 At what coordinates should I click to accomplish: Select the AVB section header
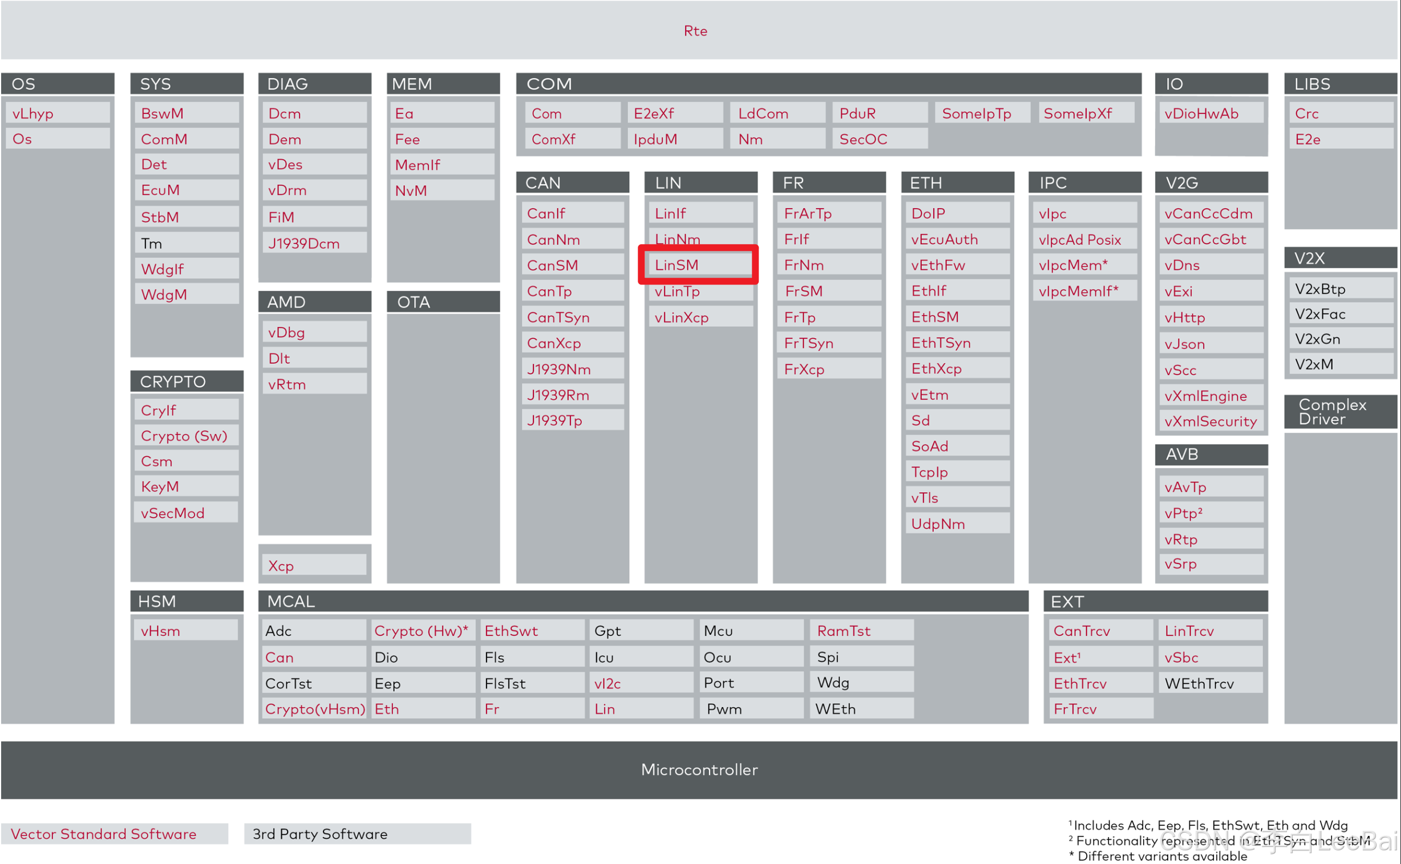[1210, 455]
